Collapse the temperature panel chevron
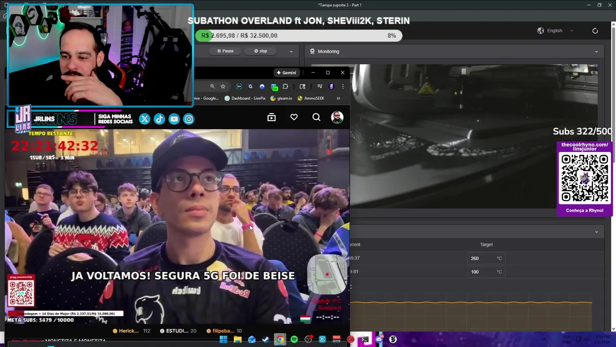The width and height of the screenshot is (616, 347). pyautogui.click(x=596, y=232)
